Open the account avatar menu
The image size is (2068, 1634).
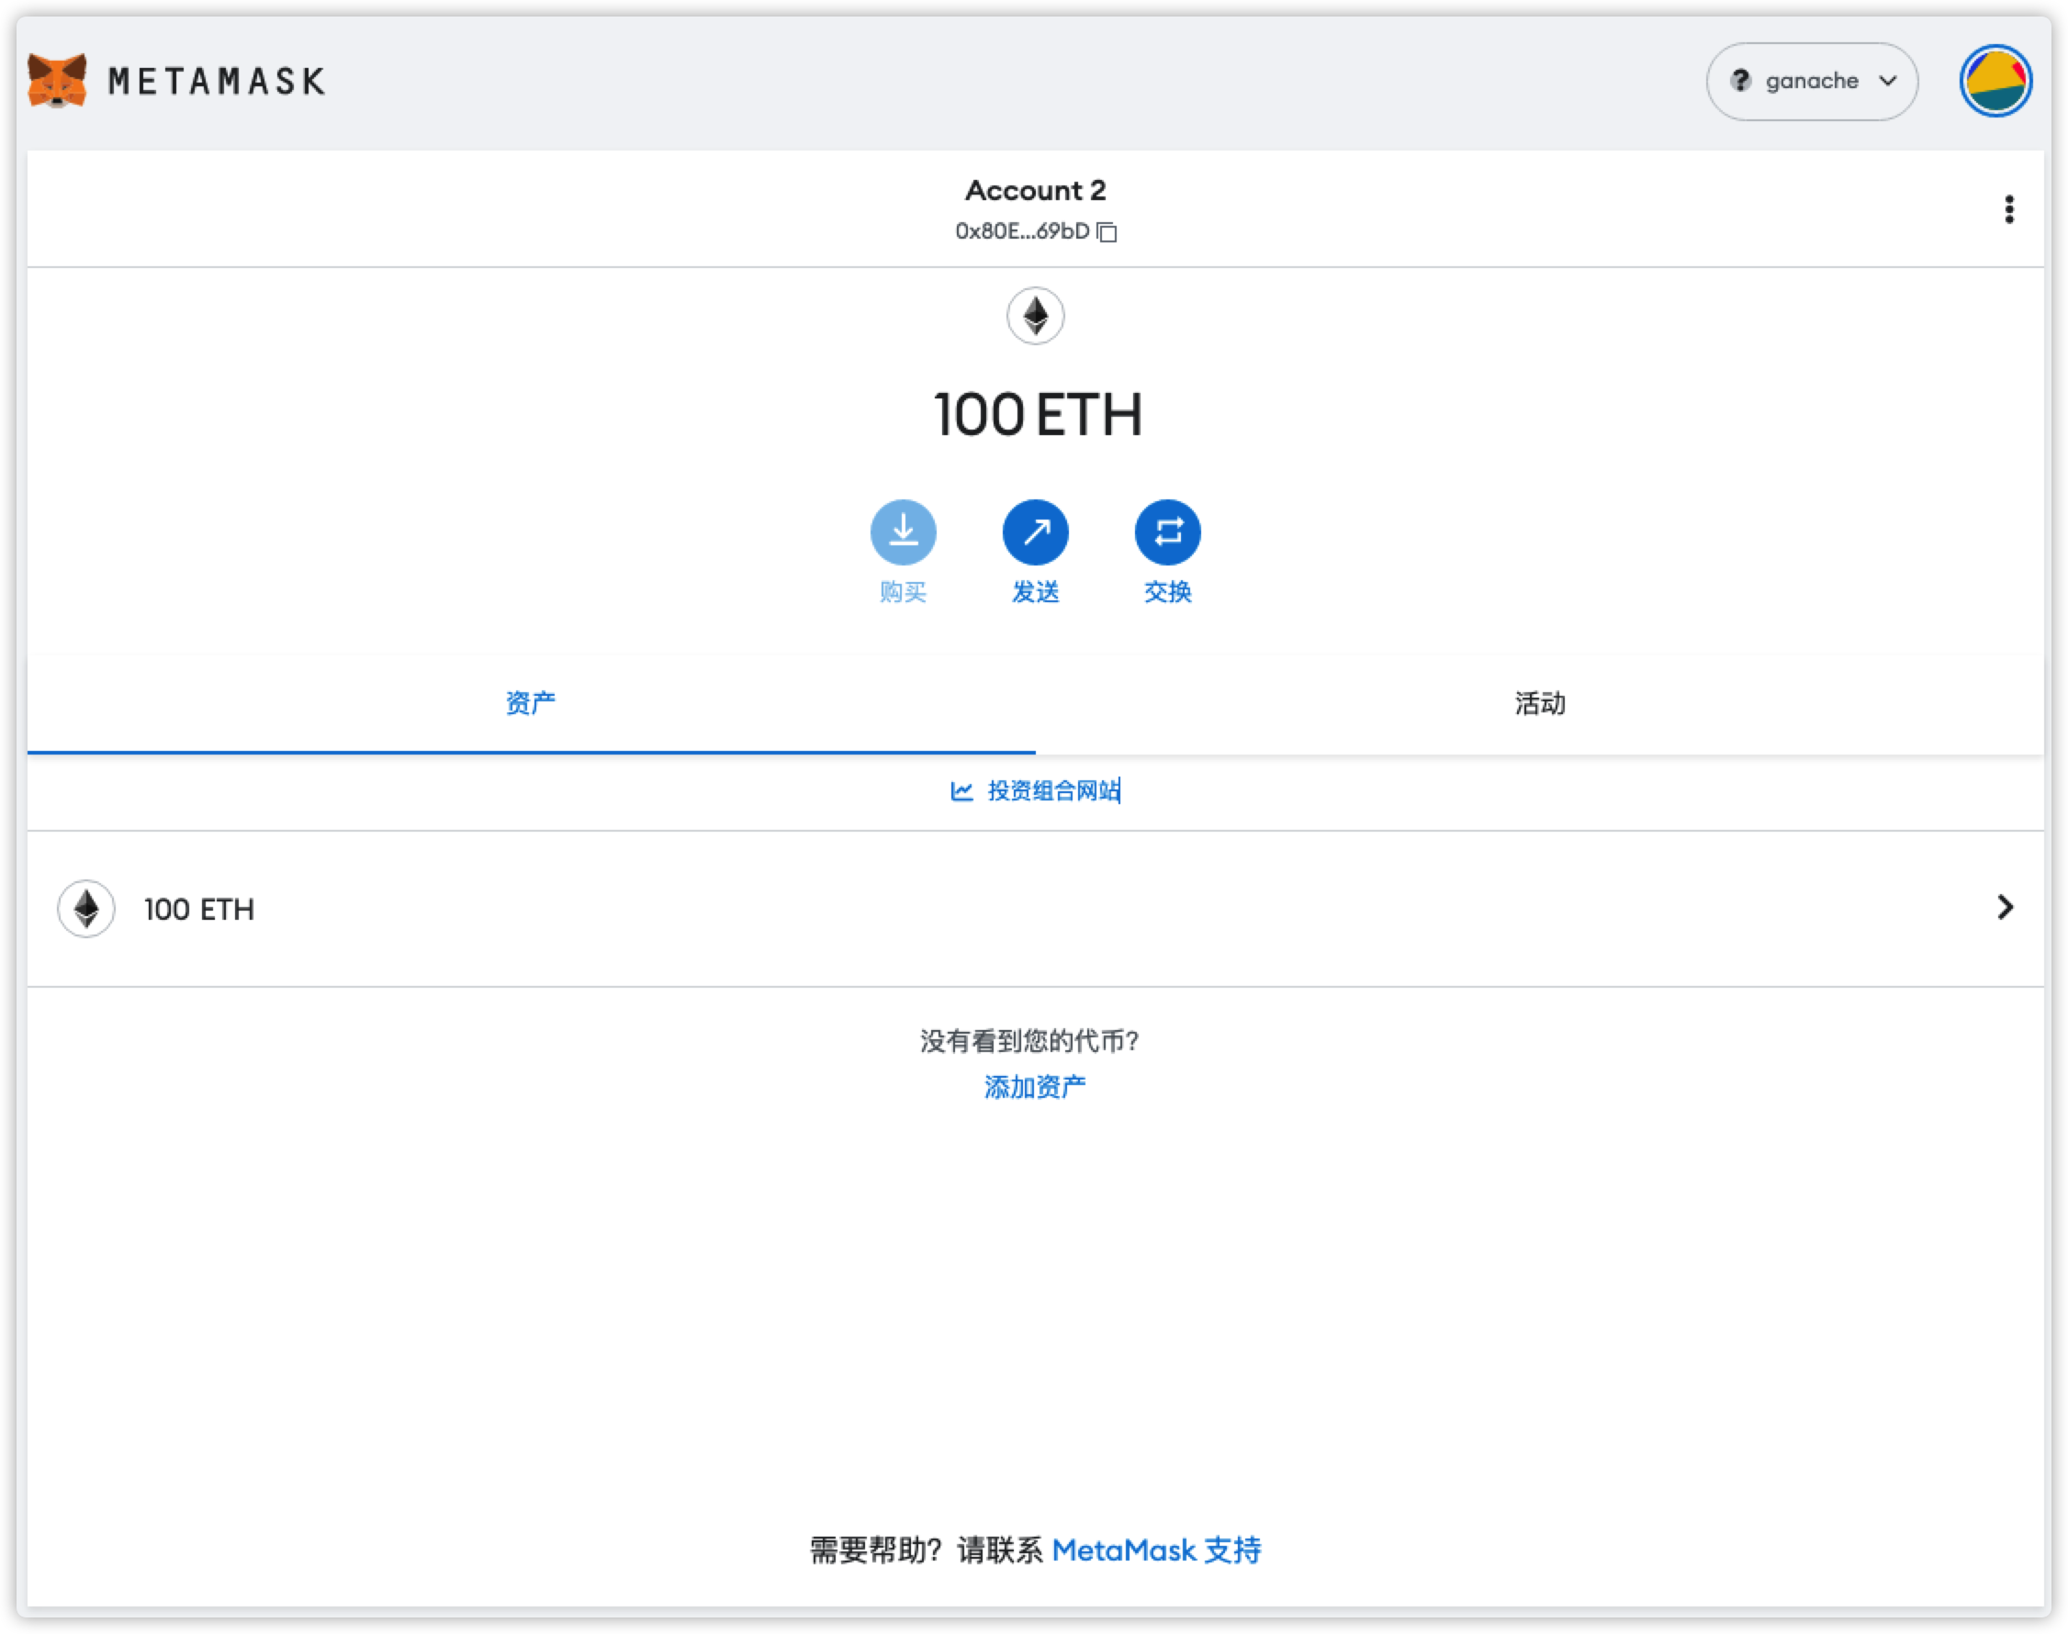click(1995, 82)
